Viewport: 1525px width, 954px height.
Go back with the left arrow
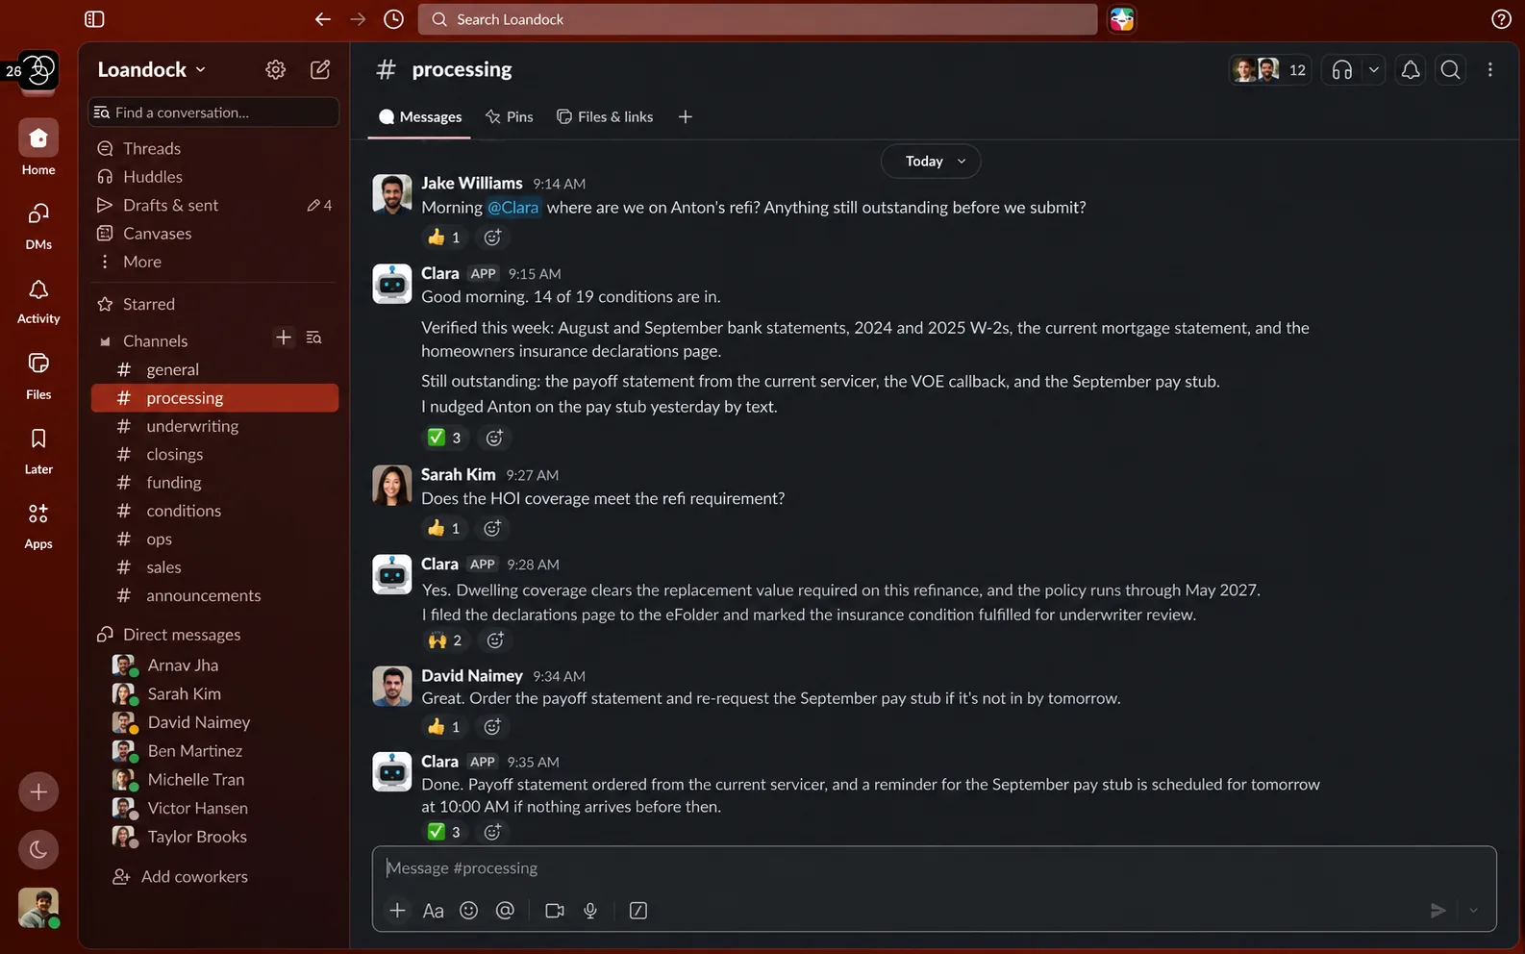[x=323, y=19]
